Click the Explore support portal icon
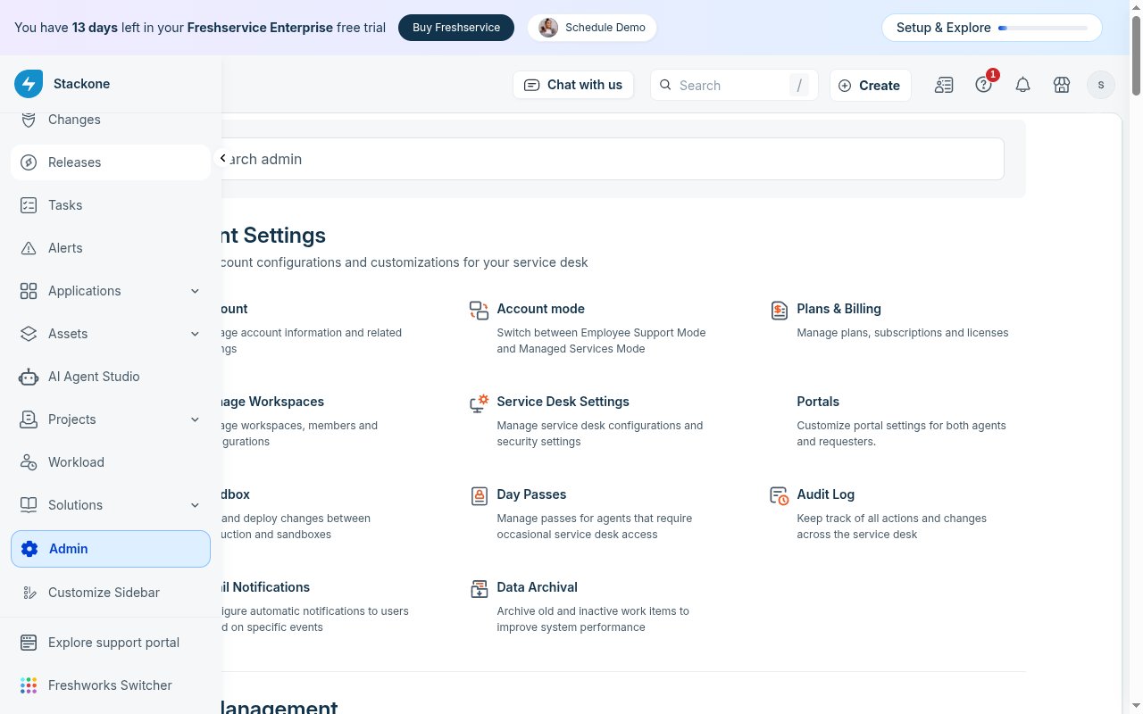 [29, 643]
